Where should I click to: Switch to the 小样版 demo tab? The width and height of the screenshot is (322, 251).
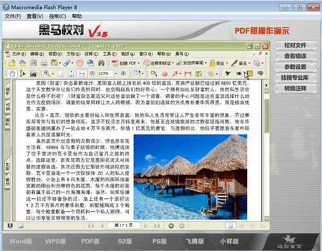click(229, 241)
